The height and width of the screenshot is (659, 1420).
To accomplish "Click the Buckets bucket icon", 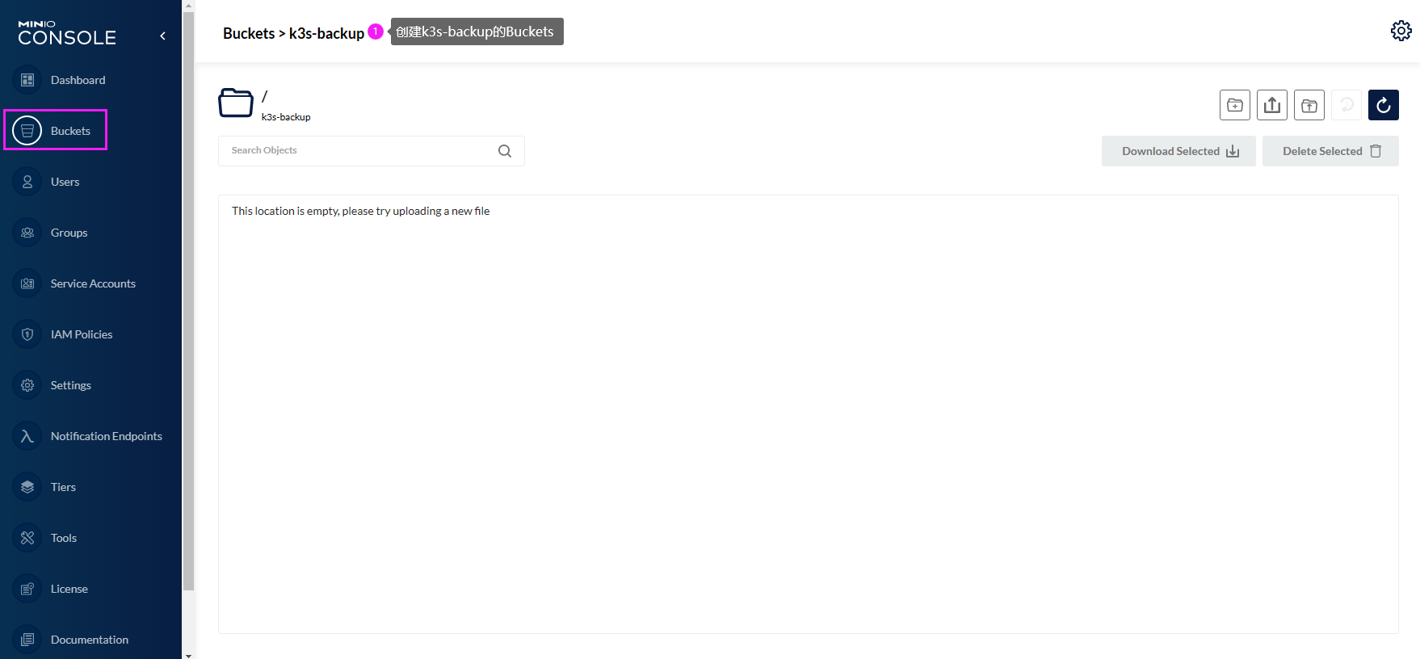I will tap(27, 131).
